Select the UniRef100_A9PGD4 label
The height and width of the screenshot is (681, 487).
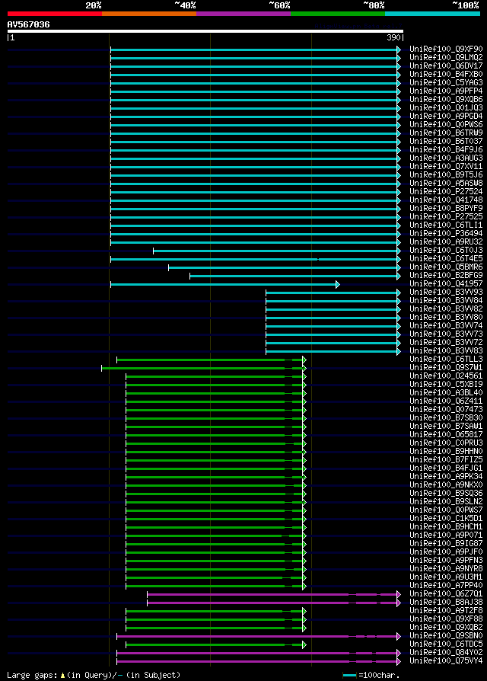point(446,116)
